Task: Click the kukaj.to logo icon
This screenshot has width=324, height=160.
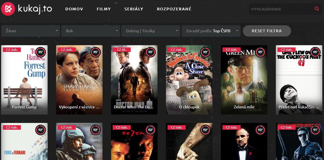Action: [x=8, y=9]
